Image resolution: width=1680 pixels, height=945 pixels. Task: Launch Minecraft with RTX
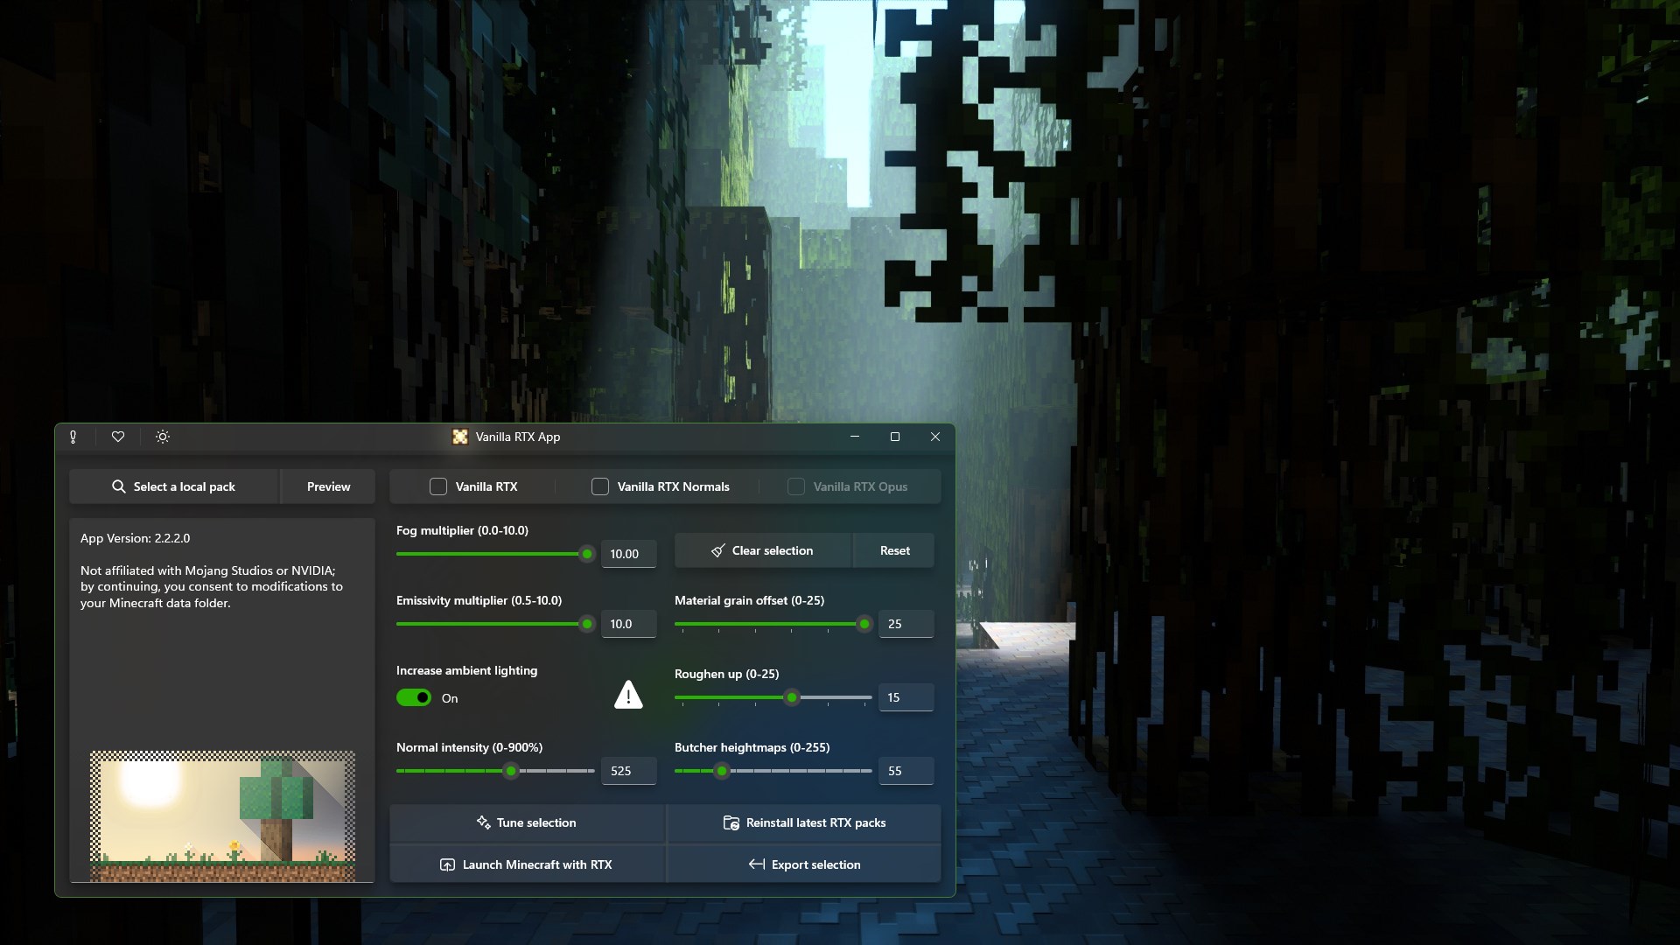527,864
